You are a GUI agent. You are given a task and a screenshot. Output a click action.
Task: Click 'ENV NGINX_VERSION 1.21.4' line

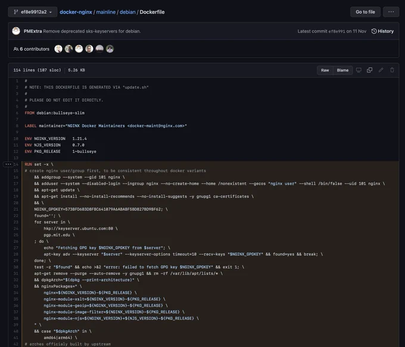point(55,138)
